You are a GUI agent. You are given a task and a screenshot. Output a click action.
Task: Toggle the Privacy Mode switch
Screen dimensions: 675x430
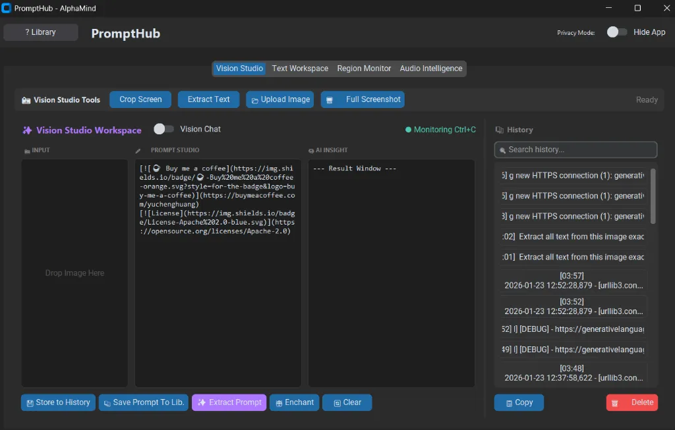pyautogui.click(x=616, y=32)
